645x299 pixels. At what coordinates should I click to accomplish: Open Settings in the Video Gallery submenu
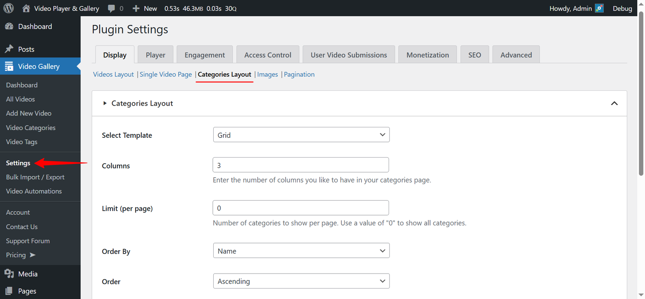18,163
